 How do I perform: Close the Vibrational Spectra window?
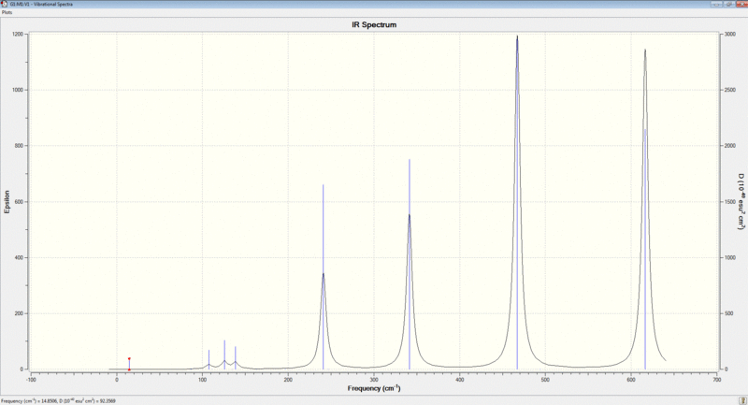(741, 4)
